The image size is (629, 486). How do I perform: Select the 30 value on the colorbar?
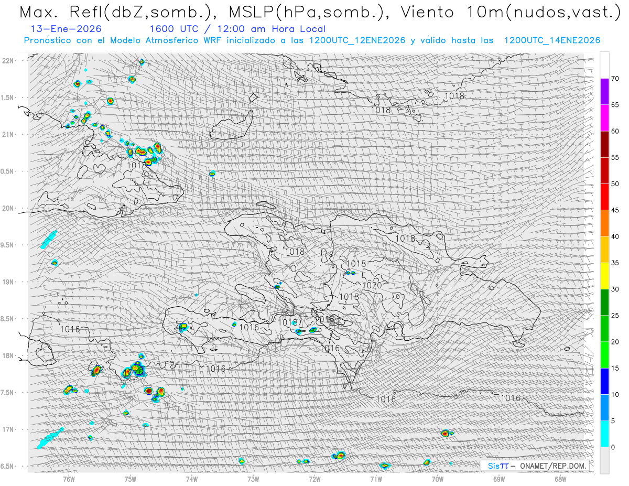point(615,289)
